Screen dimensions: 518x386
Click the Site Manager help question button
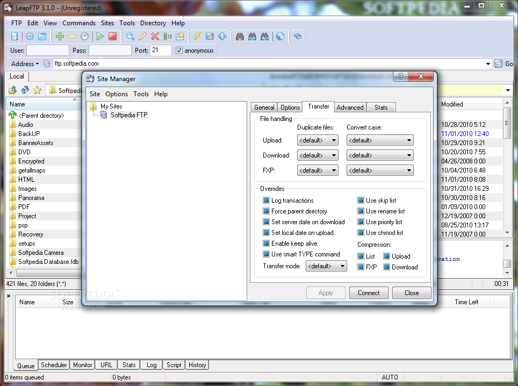tap(400, 76)
